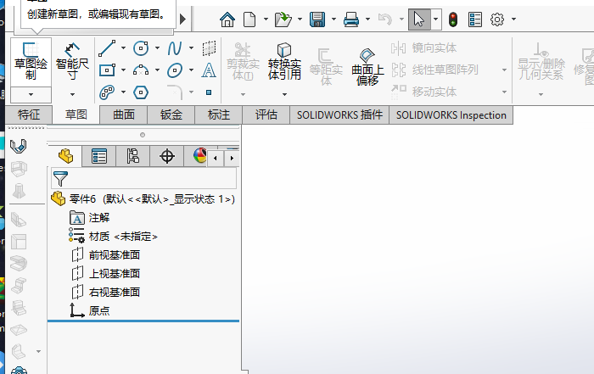
Task: Switch to the 评估 tab
Action: point(266,114)
